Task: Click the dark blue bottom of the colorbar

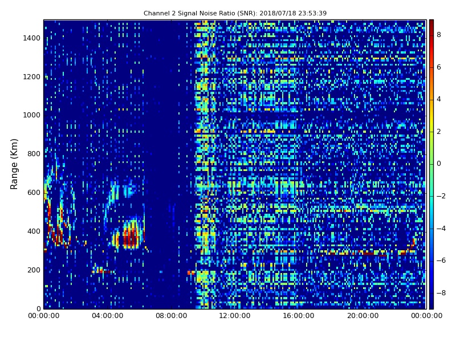Action: (431, 305)
